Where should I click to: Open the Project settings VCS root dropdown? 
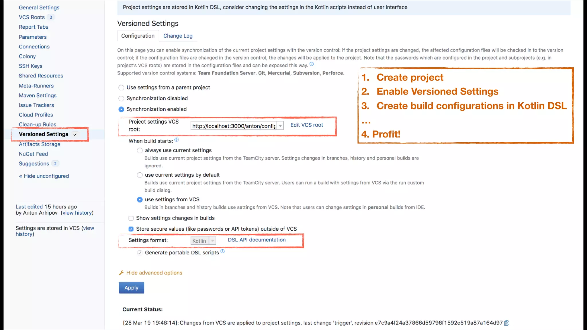point(237,126)
